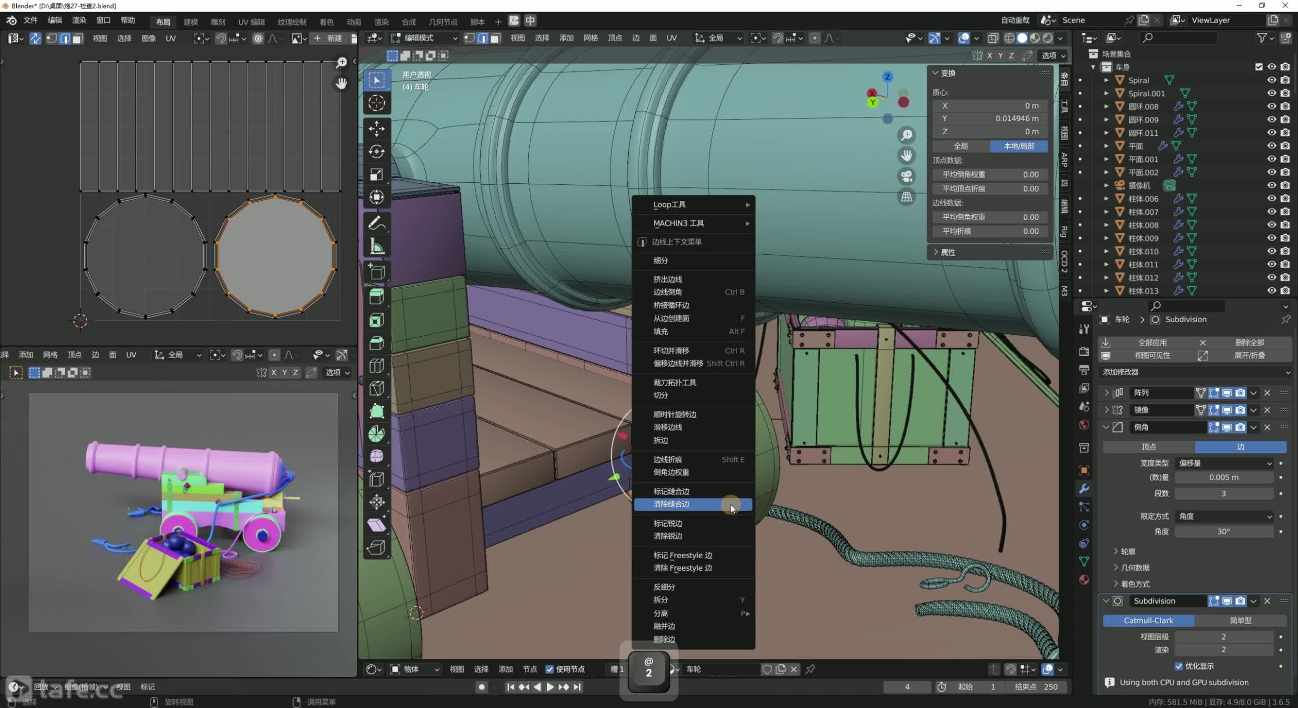Adjust the bevel (数)量 0.005 m field
1298x708 pixels.
(1223, 477)
